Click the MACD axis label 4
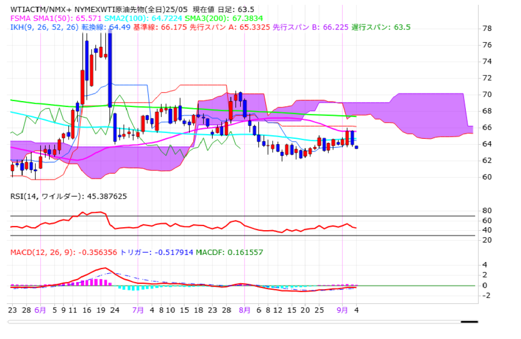Image resolution: width=521 pixels, height=339 pixels. pyautogui.click(x=485, y=265)
